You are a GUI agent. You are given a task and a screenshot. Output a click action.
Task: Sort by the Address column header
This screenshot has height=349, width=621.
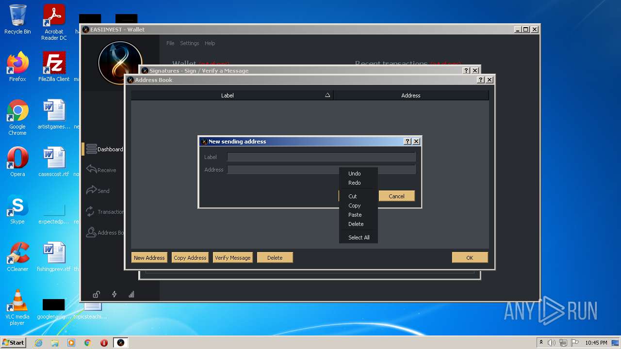click(x=411, y=95)
